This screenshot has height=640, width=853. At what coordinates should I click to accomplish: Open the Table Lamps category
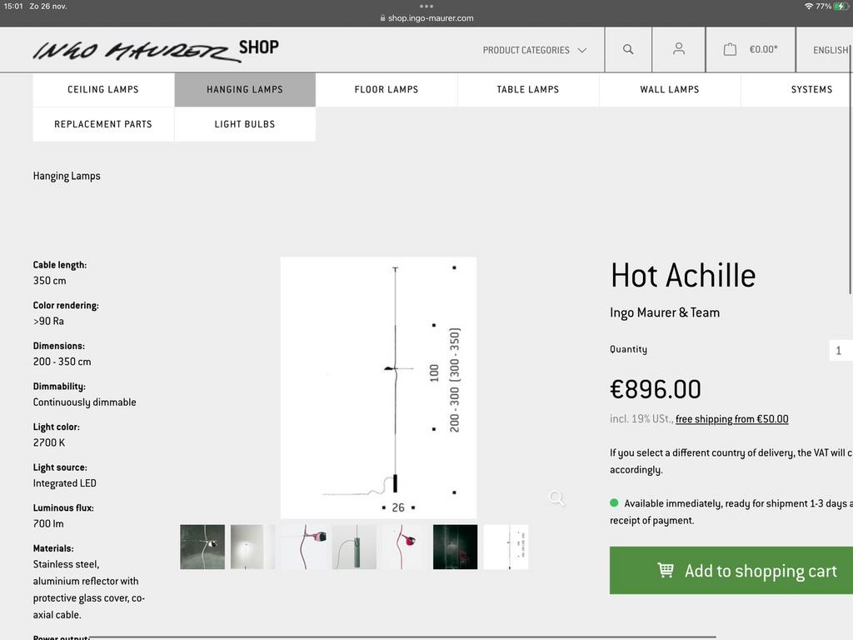[527, 89]
